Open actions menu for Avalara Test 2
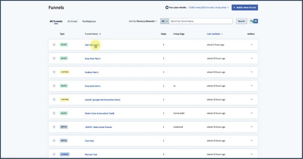The width and height of the screenshot is (303, 159). pyautogui.click(x=251, y=72)
